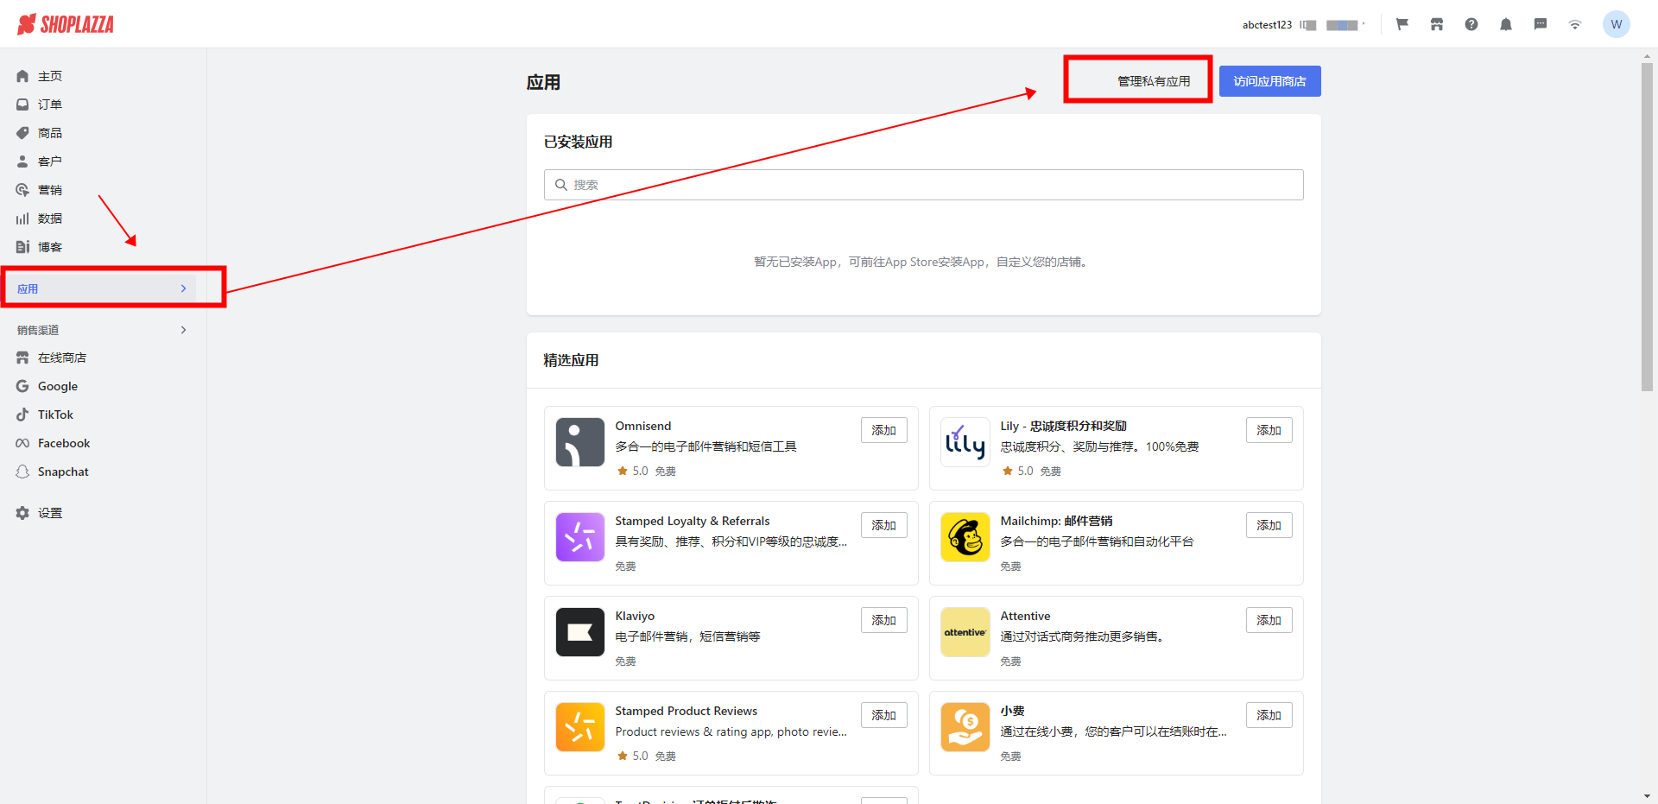
Task: Open the Blog (博客) section
Action: tap(22, 246)
